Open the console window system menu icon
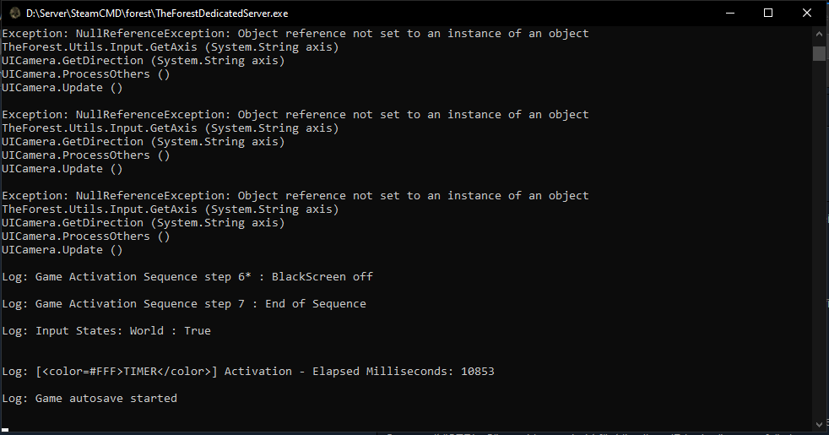 click(14, 13)
